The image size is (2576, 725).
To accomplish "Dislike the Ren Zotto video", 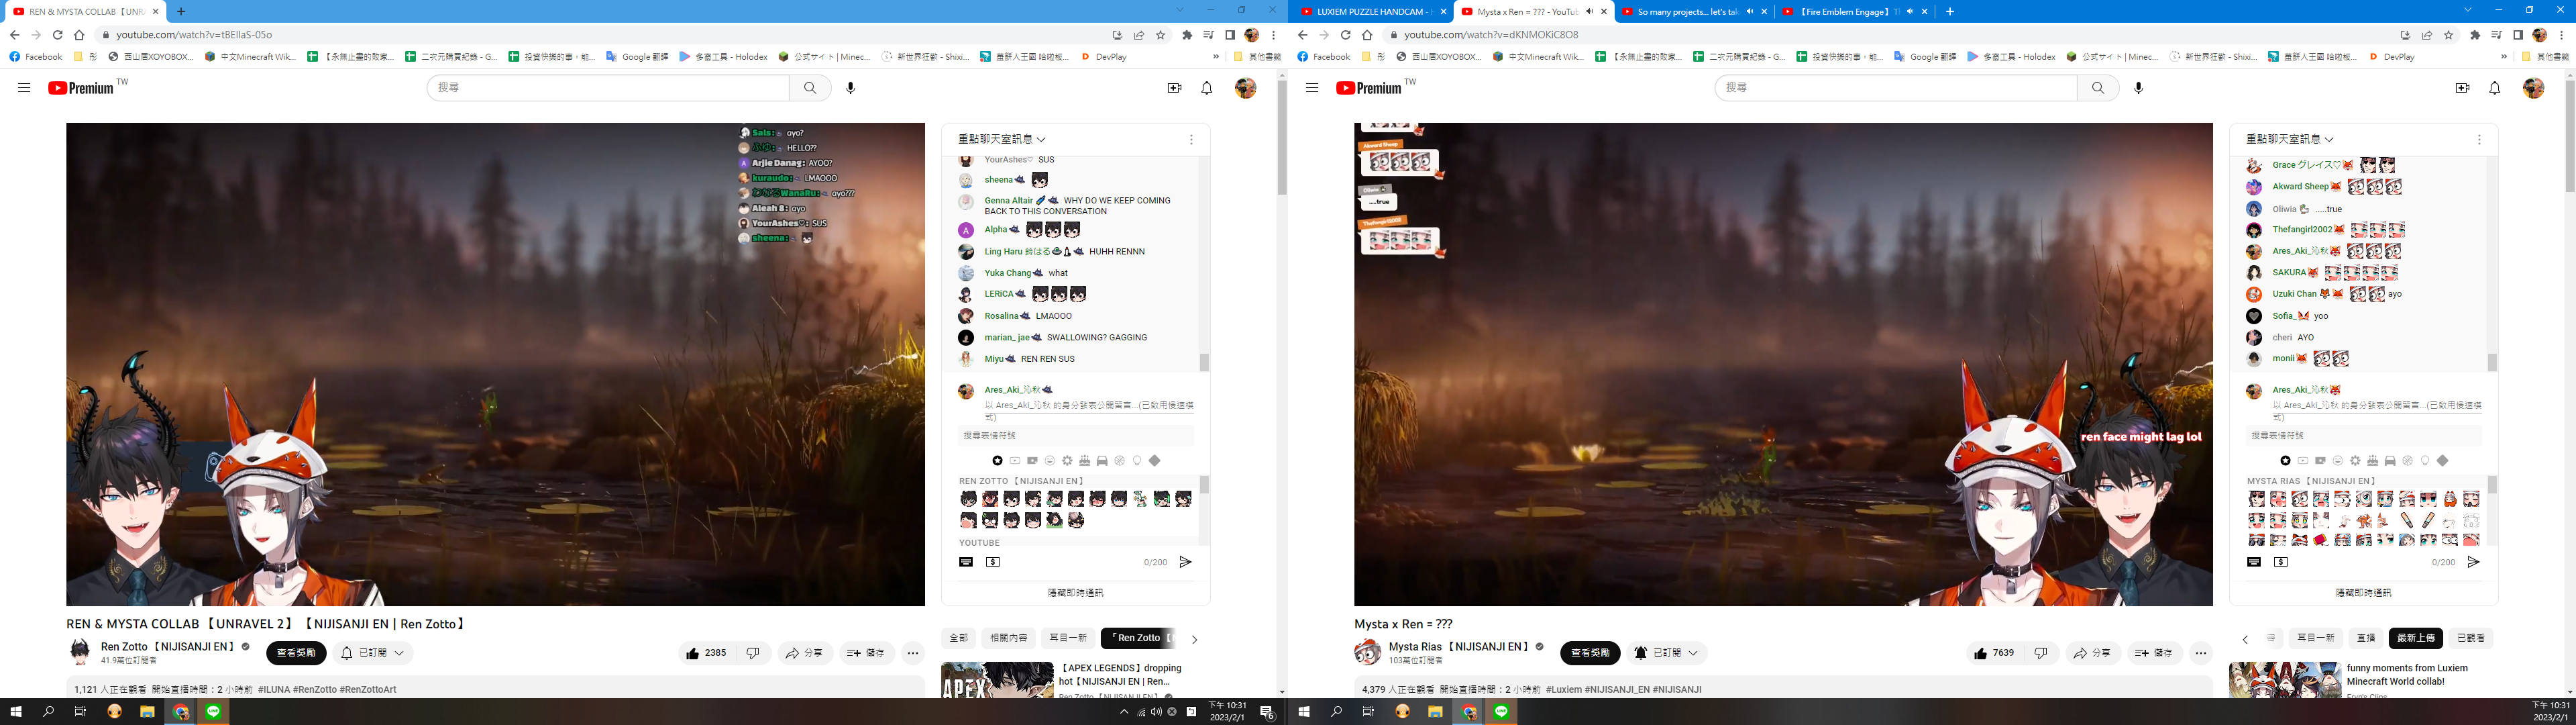I will point(753,653).
